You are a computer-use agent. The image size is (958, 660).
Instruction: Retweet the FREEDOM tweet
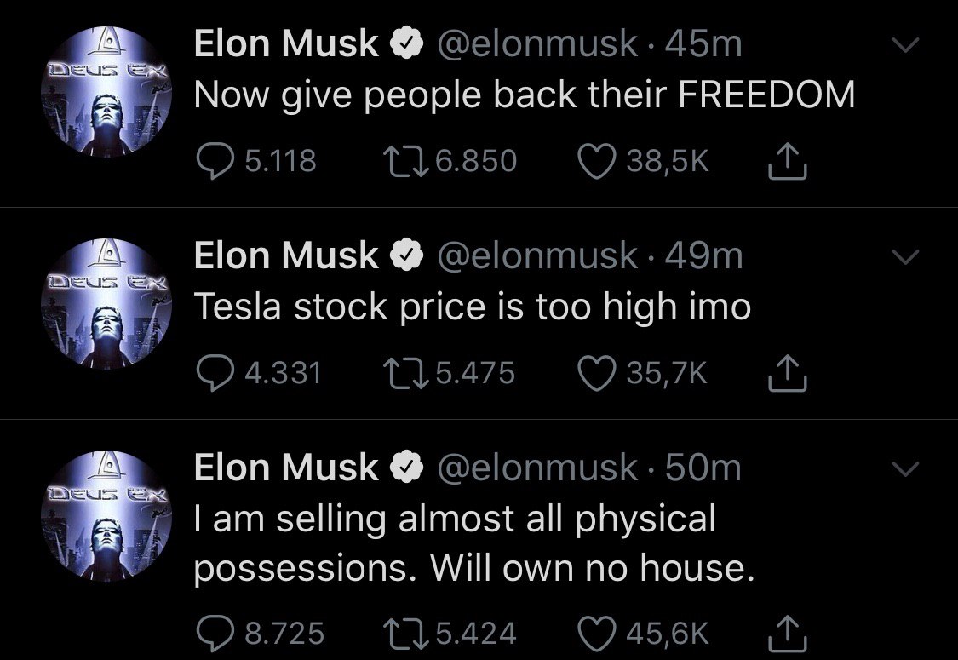point(404,162)
